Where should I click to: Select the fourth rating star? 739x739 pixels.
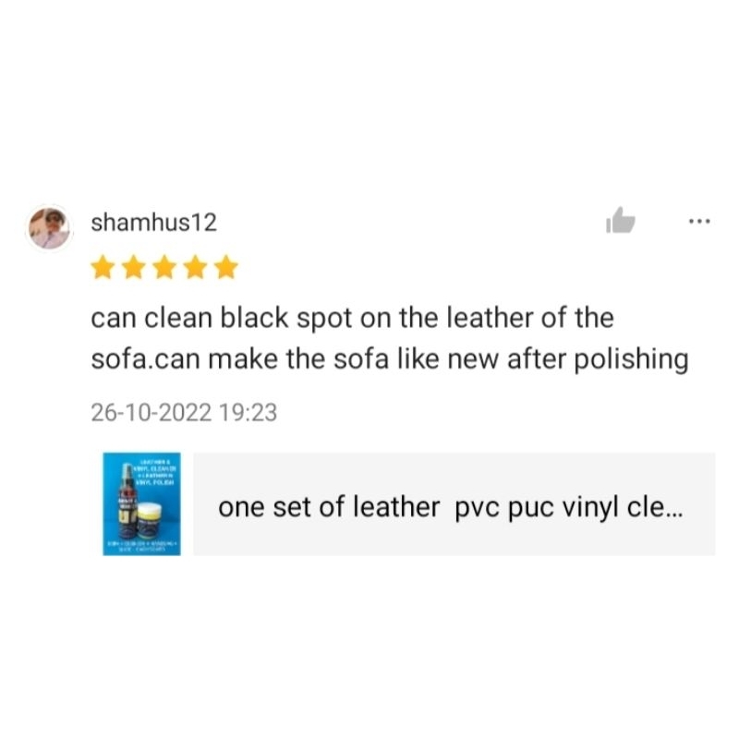coord(195,267)
